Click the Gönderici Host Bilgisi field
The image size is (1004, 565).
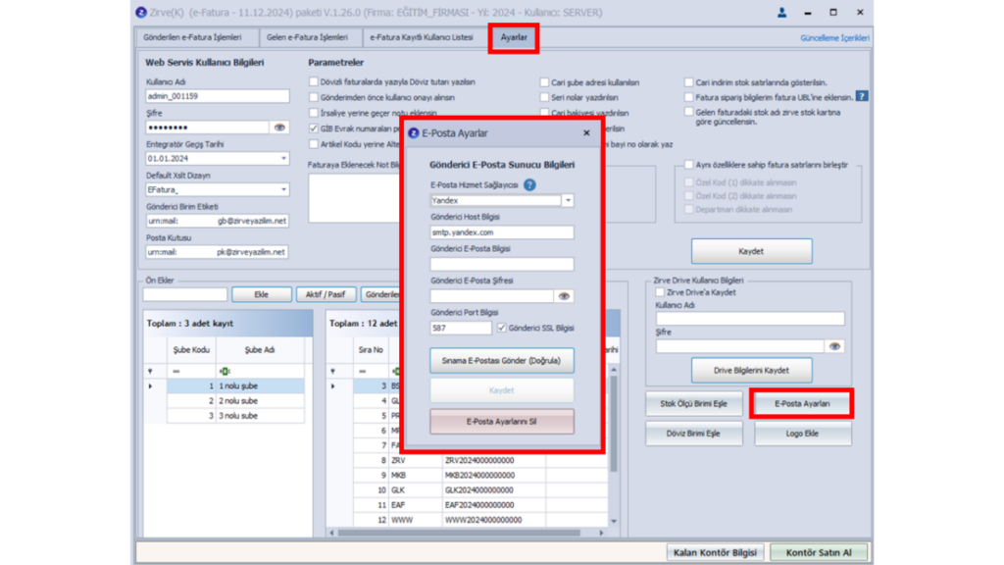(x=501, y=232)
